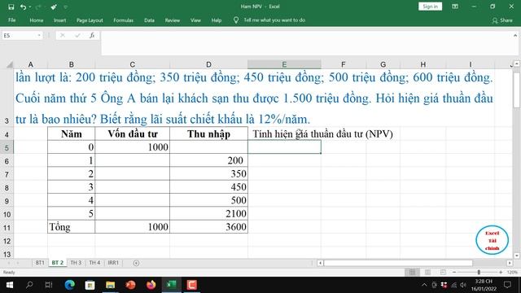This screenshot has height=293, width=521.
Task: Open PowerPoint from taskbar
Action: (x=130, y=285)
